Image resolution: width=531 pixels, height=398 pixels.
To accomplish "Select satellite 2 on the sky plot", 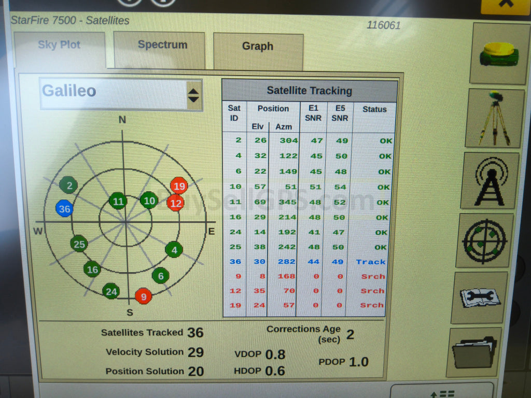I will tap(68, 185).
